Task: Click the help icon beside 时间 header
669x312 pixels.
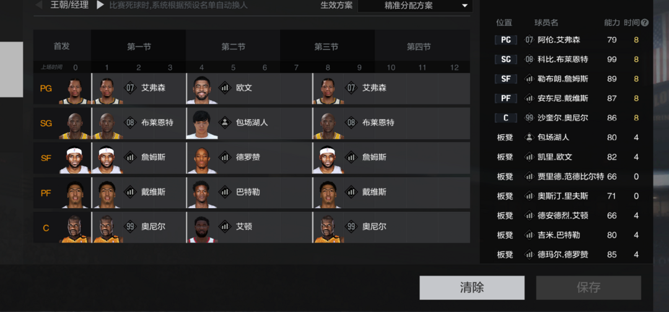Action: point(645,23)
